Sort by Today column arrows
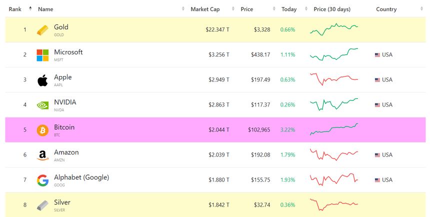Viewport: 430px width, 217px height. point(306,9)
